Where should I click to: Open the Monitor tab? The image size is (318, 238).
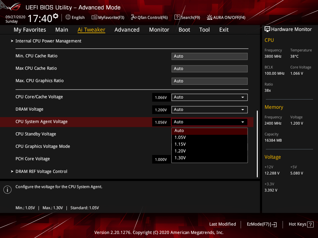(159, 30)
